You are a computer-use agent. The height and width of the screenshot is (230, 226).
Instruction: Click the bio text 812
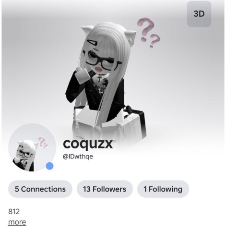[x=14, y=211]
